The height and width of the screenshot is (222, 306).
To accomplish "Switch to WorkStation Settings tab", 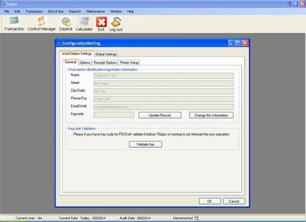I will pyautogui.click(x=76, y=53).
